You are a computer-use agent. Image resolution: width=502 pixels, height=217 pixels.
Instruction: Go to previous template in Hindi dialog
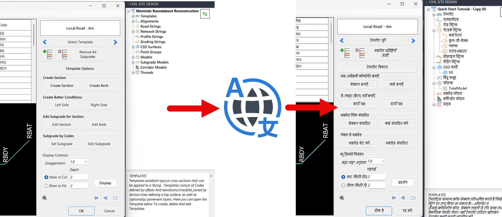click(x=342, y=41)
